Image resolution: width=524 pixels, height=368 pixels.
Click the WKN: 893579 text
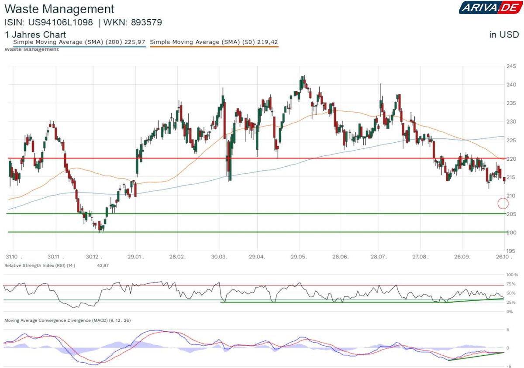tap(133, 22)
